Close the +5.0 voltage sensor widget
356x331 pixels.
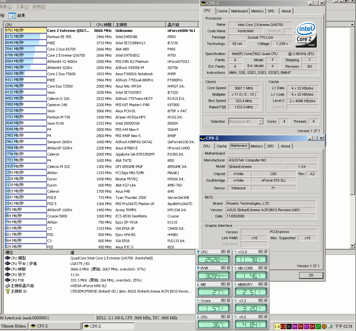pos(266,317)
